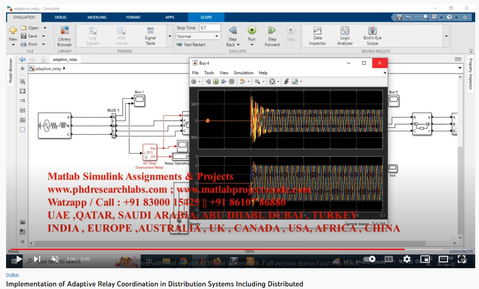Open the Bird's-Eye Scope
The width and height of the screenshot is (479, 289).
click(x=372, y=35)
